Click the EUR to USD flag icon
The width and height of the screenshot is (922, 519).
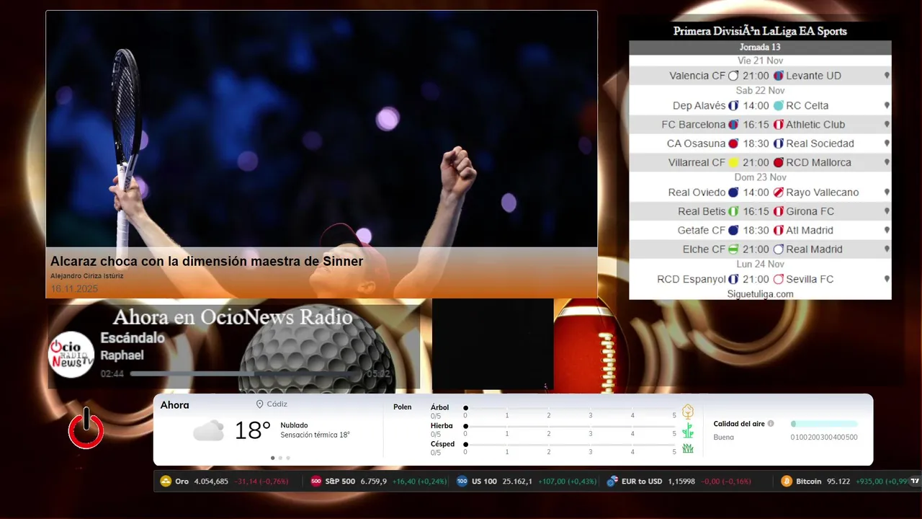pos(612,482)
